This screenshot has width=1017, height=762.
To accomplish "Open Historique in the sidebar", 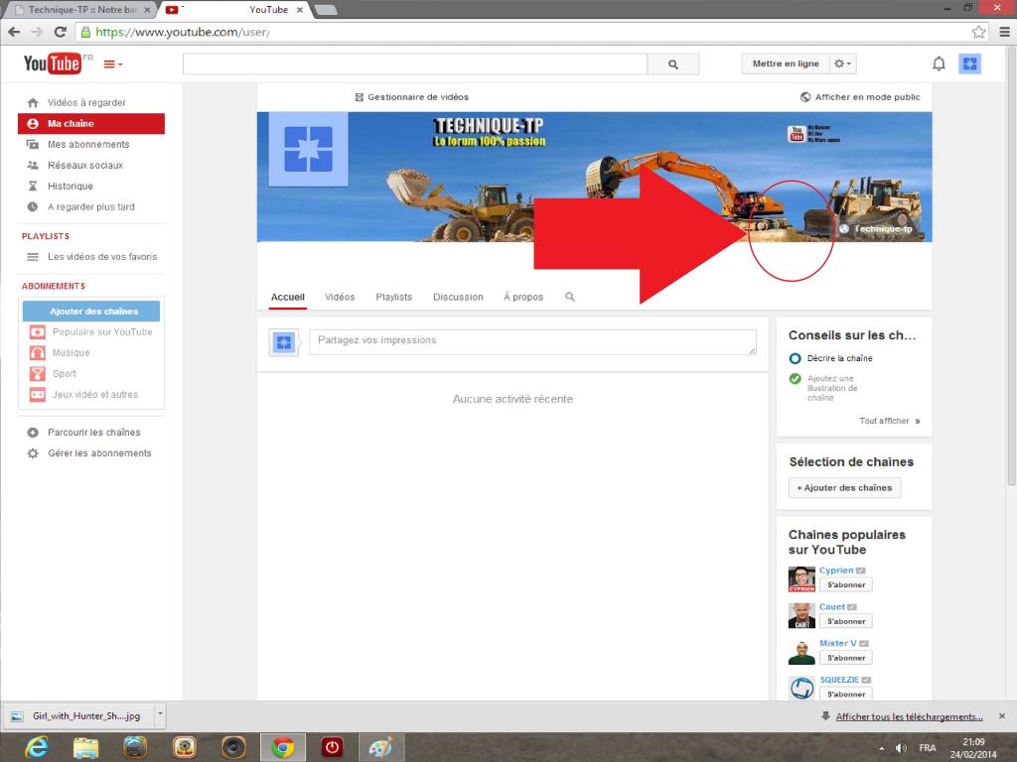I will 71,186.
